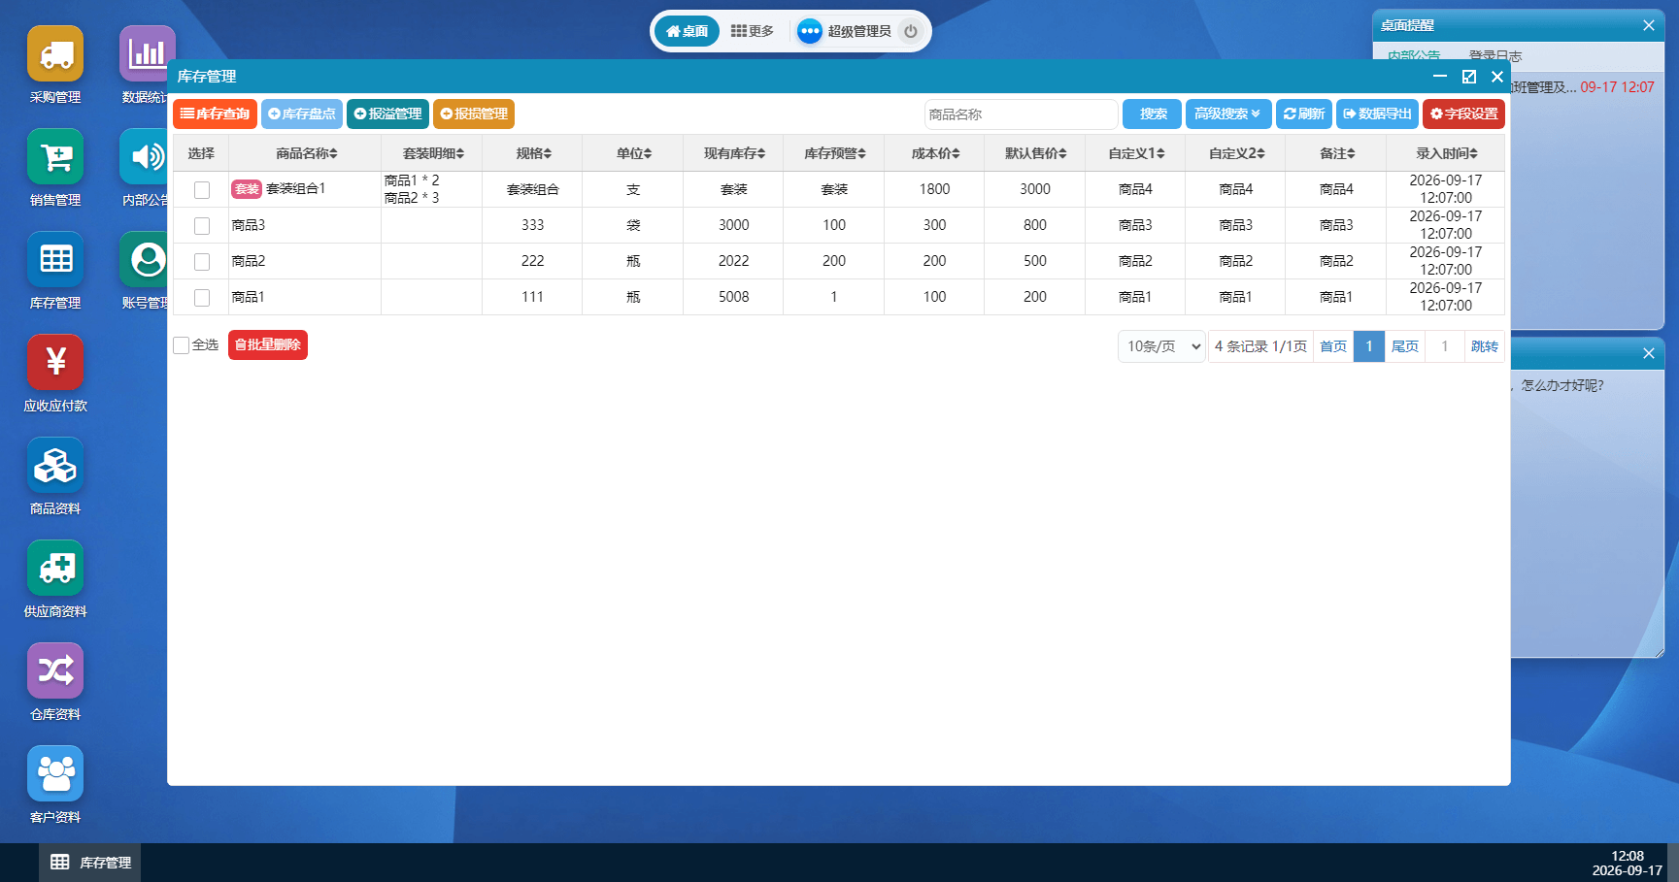Viewport: 1679px width, 882px height.
Task: Sort by 套装明细 column
Action: [433, 153]
